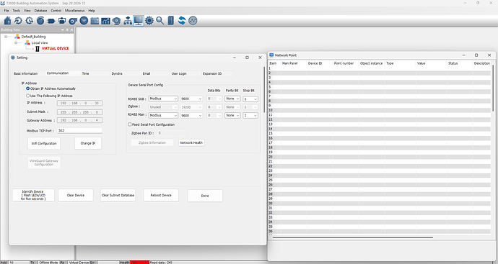Image resolution: width=498 pixels, height=264 pixels.
Task: Click the Clear Subnet Database button
Action: [118, 196]
